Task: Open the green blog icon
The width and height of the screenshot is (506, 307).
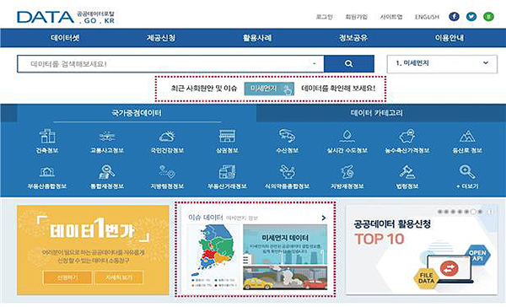Action: point(488,17)
